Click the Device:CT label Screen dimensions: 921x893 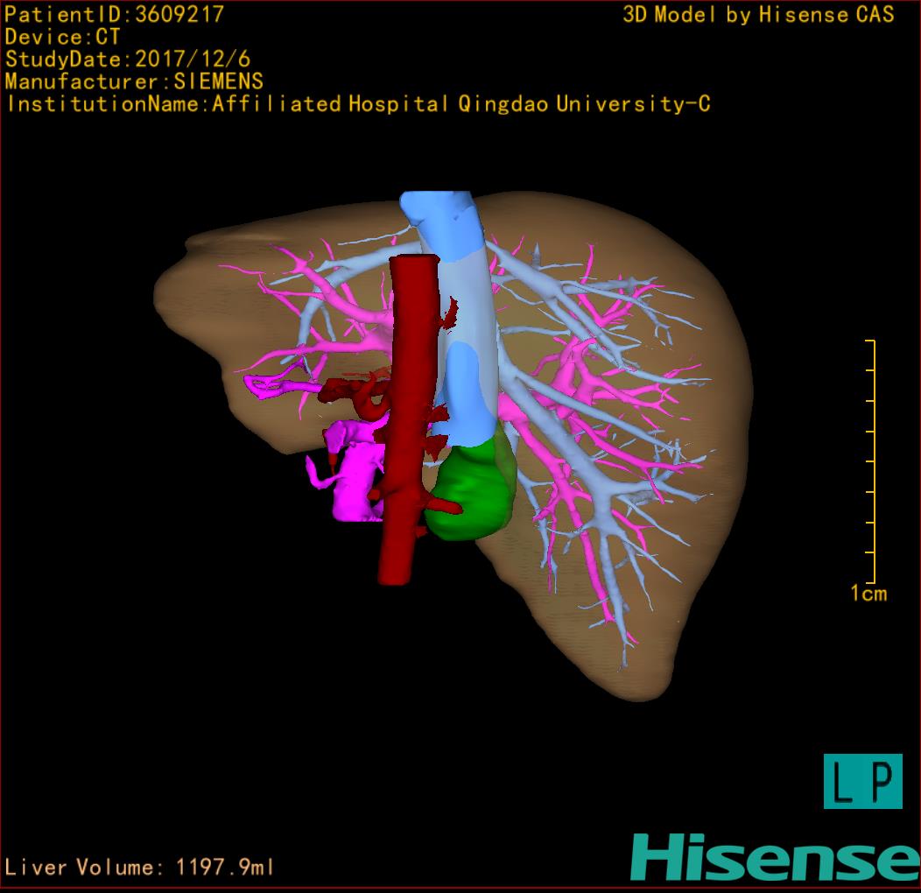(62, 37)
